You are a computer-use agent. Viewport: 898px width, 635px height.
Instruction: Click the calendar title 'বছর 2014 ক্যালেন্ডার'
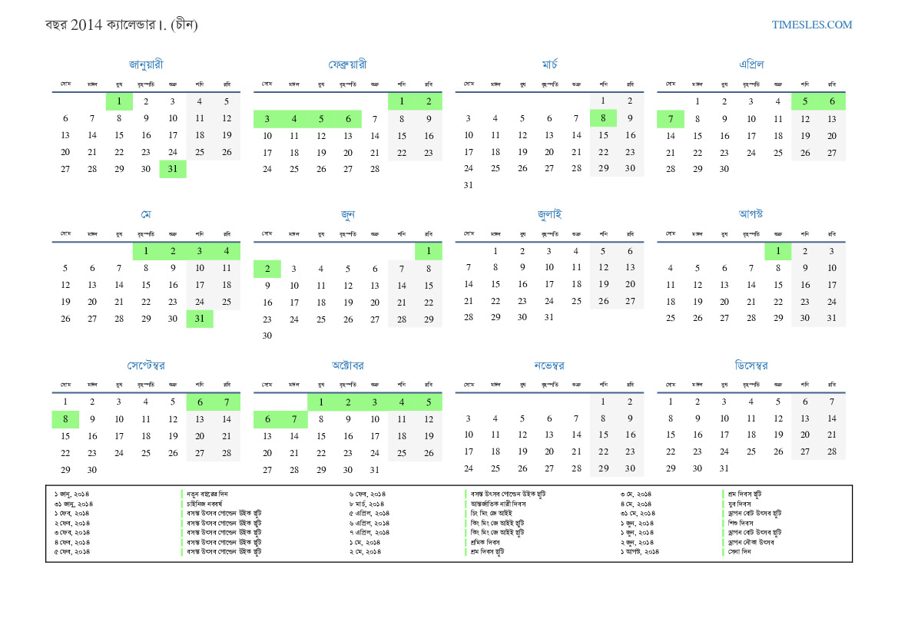pos(121,25)
